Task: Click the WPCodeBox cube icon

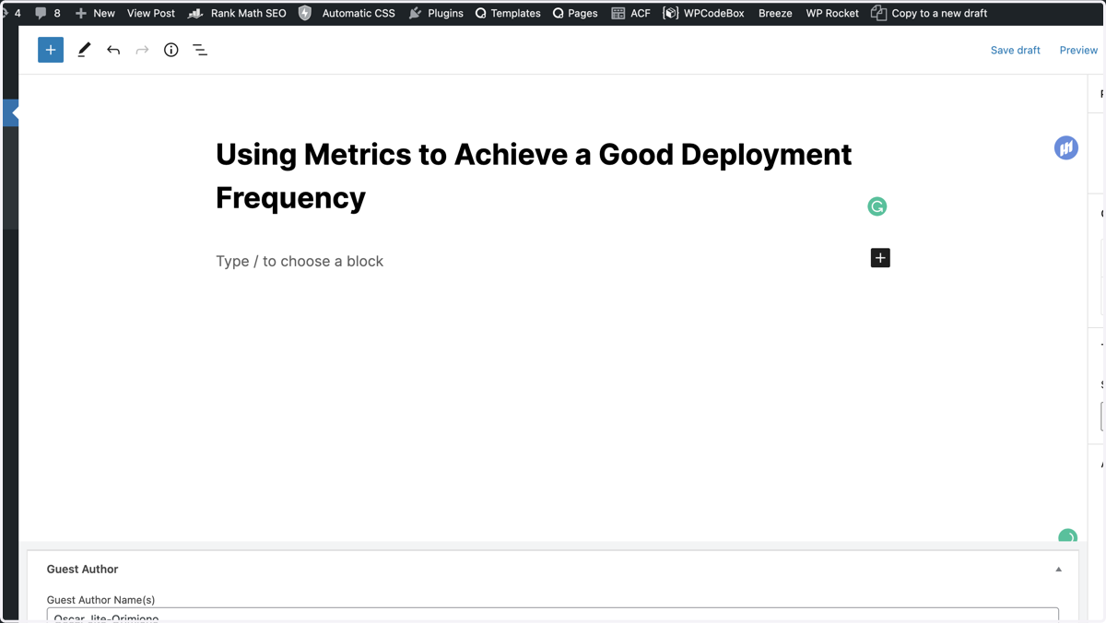Action: pos(671,13)
